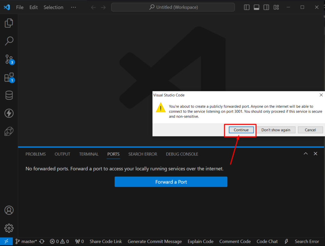Open the Edit menu
The width and height of the screenshot is (325, 246).
(x=34, y=8)
